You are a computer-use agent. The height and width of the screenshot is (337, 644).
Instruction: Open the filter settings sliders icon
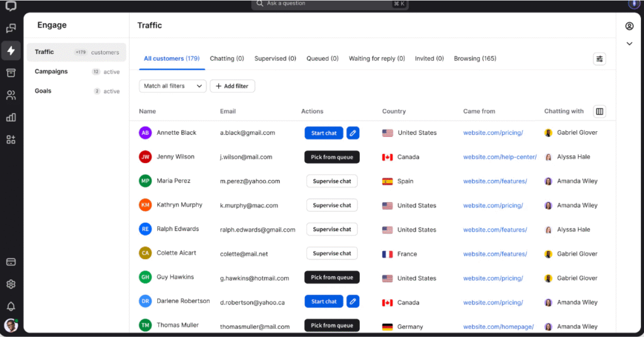click(x=599, y=59)
